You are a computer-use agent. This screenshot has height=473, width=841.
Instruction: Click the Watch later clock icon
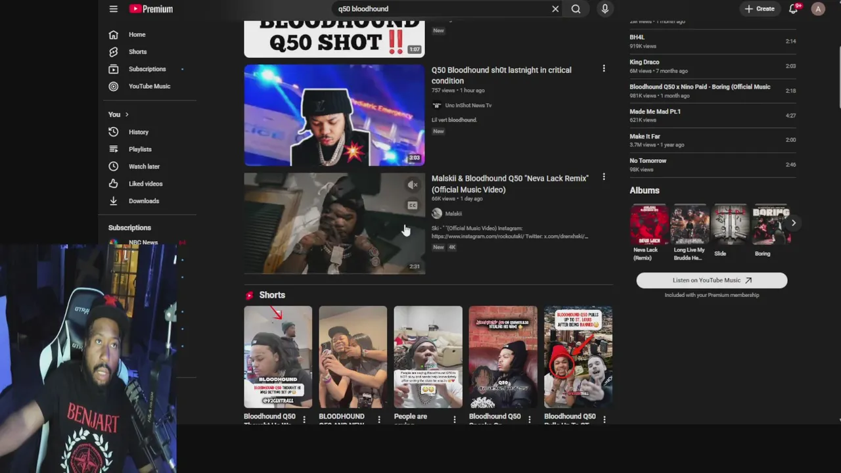(x=114, y=166)
